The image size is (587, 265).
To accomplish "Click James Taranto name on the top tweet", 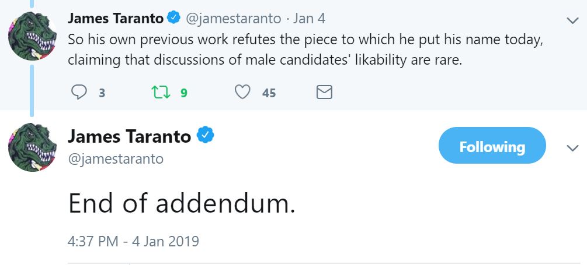I will 115,18.
